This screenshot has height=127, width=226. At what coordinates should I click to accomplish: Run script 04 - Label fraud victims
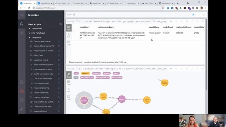pyautogui.click(x=59, y=60)
